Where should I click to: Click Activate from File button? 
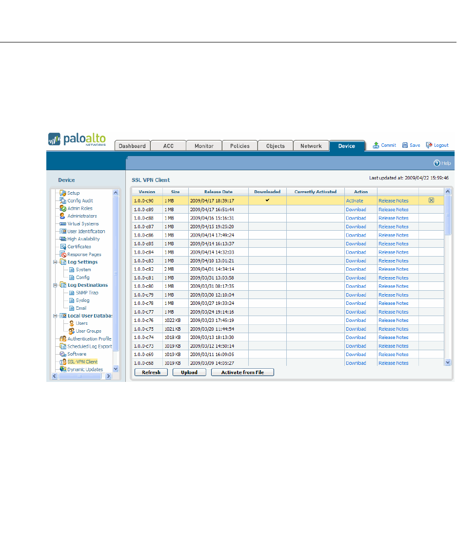242,372
